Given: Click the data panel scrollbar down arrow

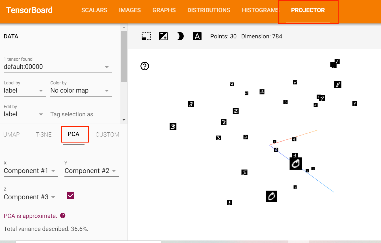Looking at the screenshot, I should pos(124,120).
